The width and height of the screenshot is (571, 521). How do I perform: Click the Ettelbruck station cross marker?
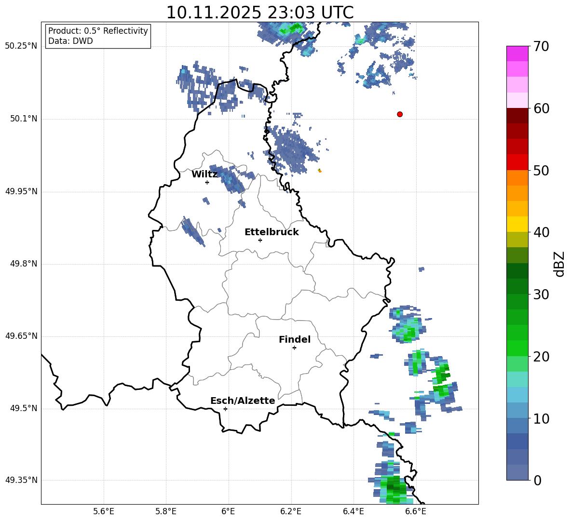pyautogui.click(x=260, y=240)
